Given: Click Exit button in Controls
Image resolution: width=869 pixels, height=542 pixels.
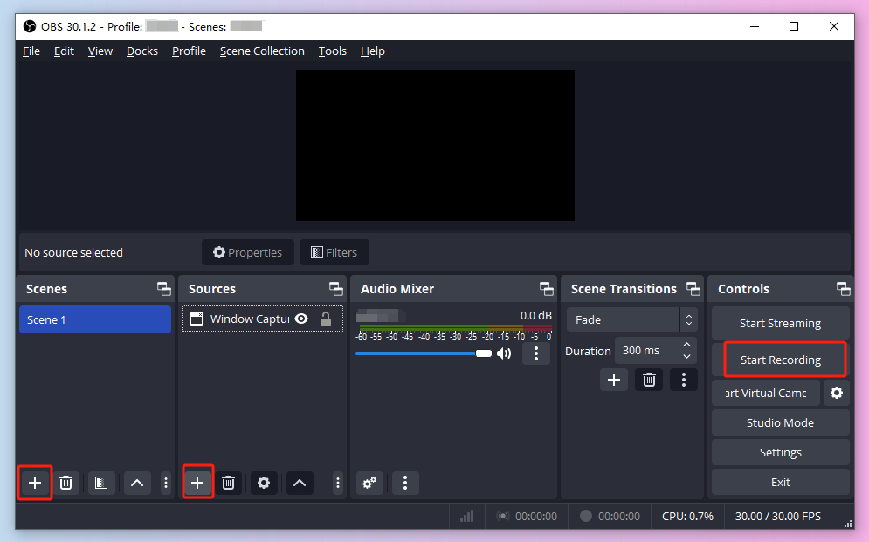Looking at the screenshot, I should [780, 482].
